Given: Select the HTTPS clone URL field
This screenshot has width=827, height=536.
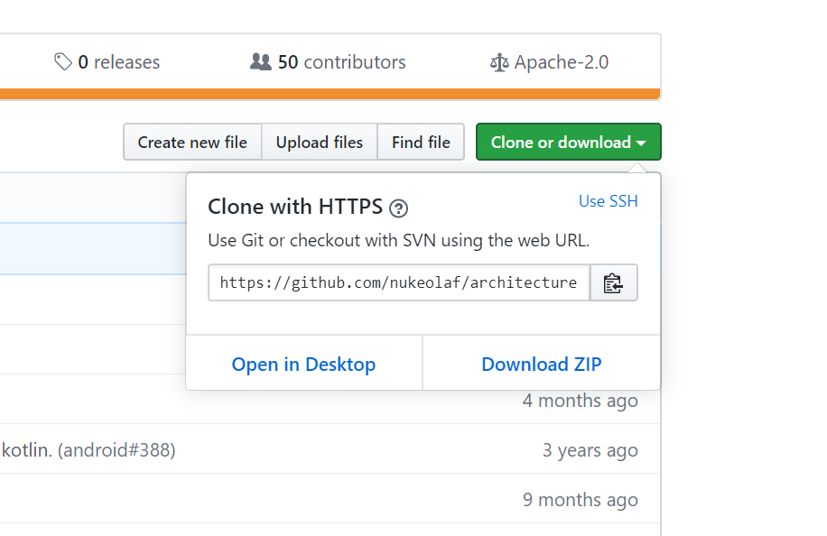Looking at the screenshot, I should [x=399, y=283].
